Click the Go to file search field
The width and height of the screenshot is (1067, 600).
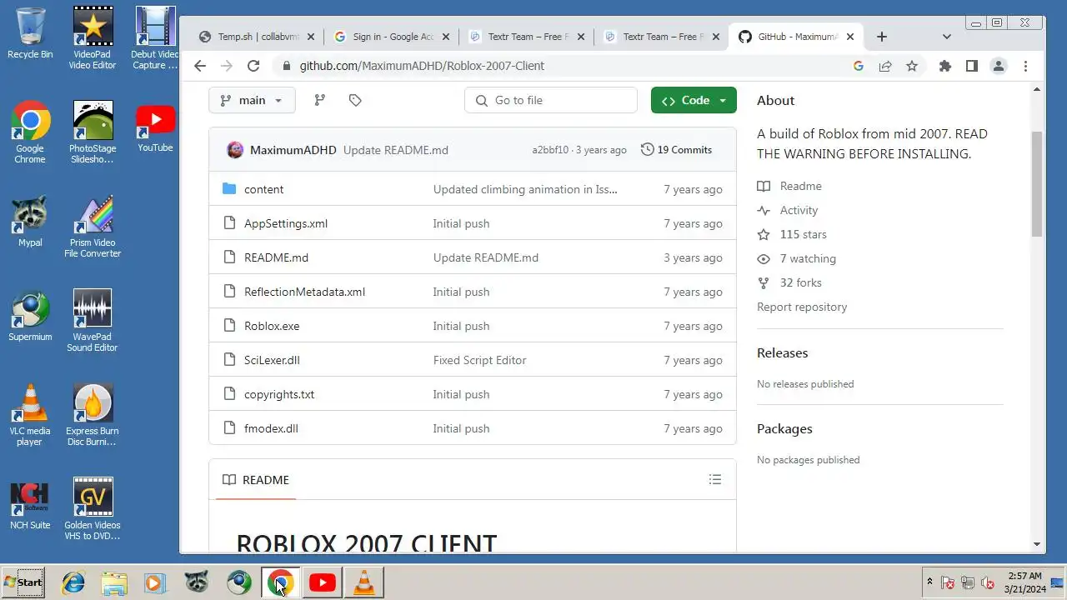[x=551, y=100]
